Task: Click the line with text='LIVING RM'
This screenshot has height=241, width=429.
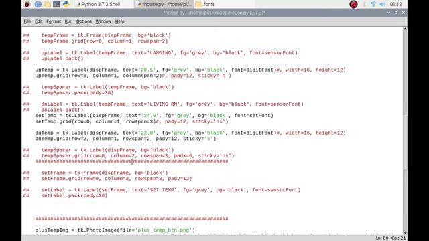Action: tap(164, 104)
